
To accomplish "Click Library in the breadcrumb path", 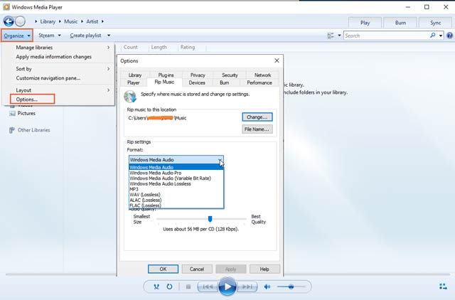I will click(48, 21).
